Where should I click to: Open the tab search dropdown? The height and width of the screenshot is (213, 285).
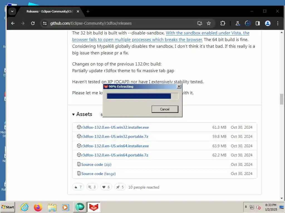click(12, 11)
